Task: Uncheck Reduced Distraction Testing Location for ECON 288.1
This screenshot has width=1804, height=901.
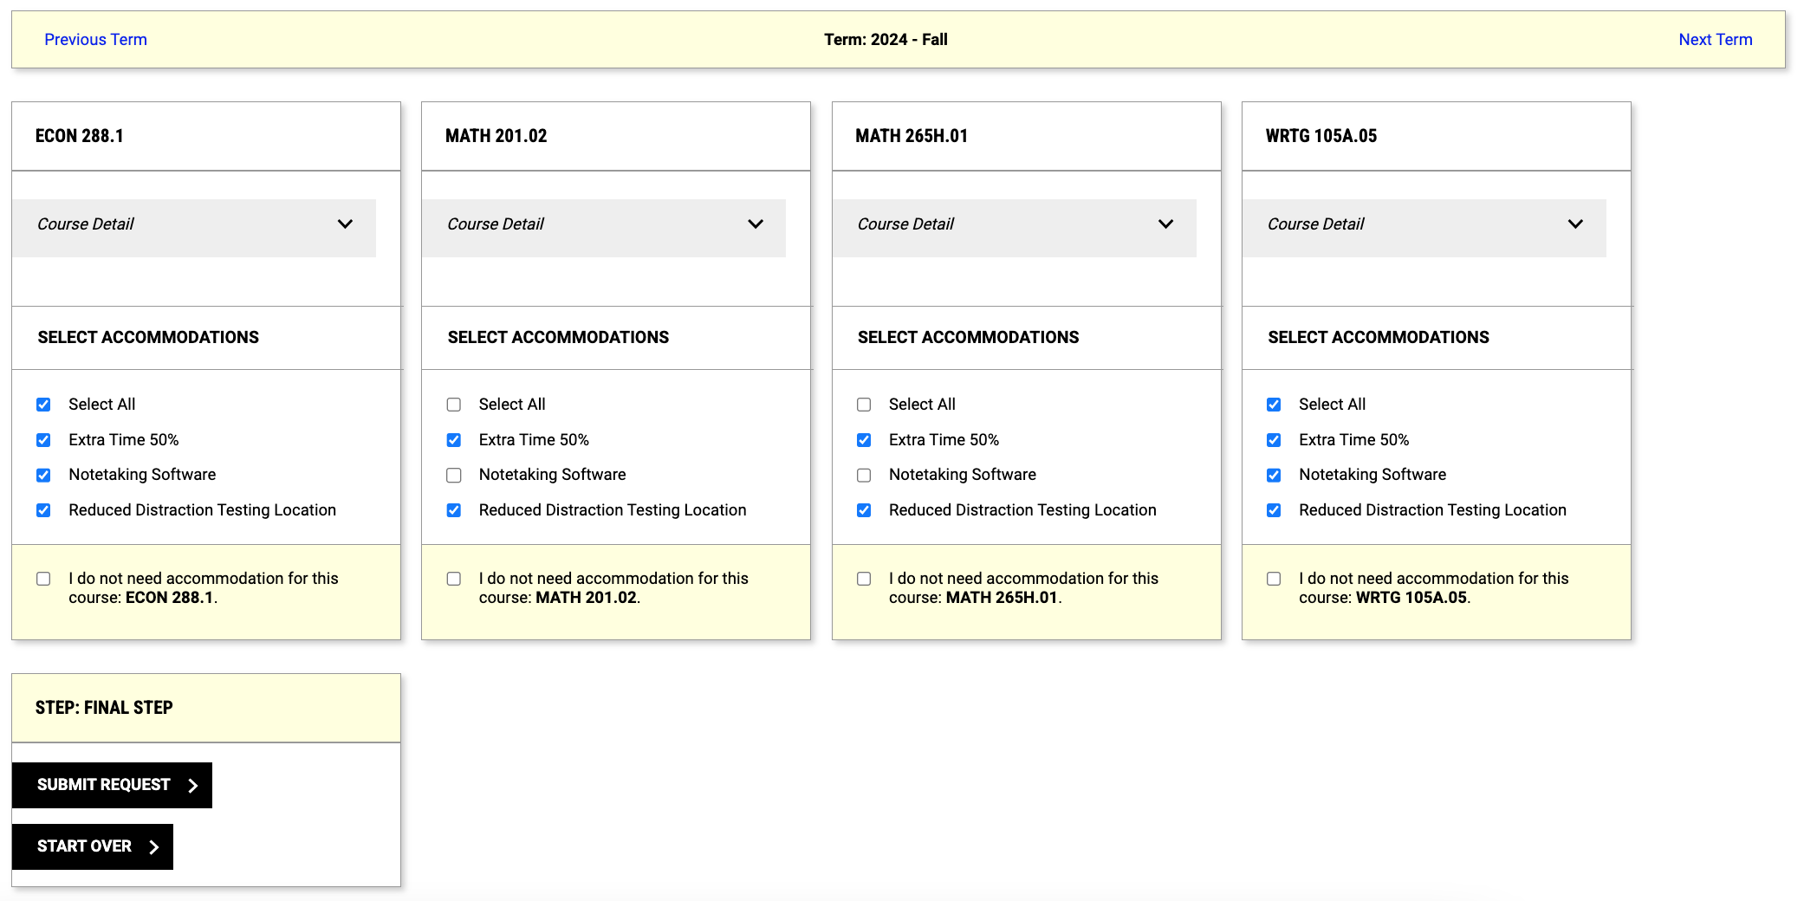Action: [x=43, y=510]
